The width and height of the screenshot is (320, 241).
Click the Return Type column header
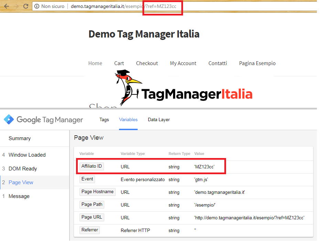179,154
